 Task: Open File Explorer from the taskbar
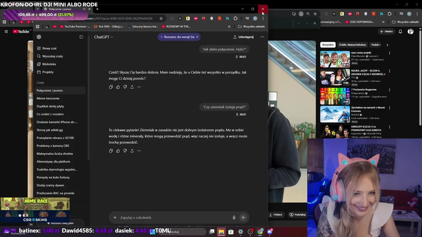pos(221,232)
